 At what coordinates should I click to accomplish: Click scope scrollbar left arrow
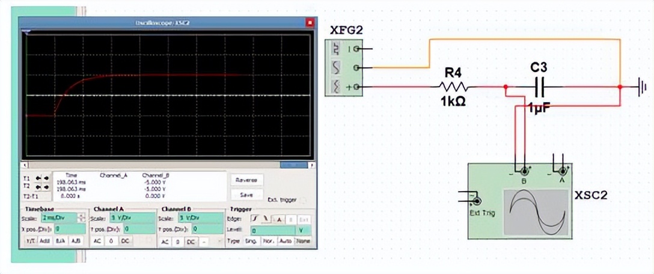[x=26, y=165]
